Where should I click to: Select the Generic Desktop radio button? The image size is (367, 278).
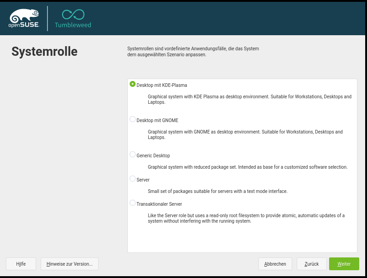133,155
